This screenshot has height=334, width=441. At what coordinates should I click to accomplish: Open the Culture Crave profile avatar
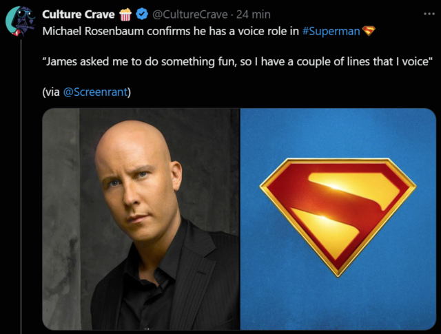tap(20, 21)
